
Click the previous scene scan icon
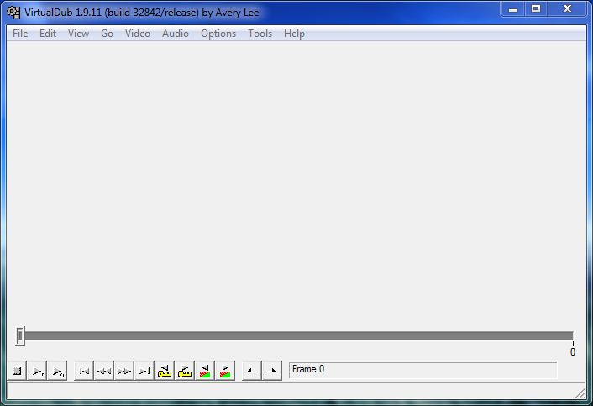[205, 371]
